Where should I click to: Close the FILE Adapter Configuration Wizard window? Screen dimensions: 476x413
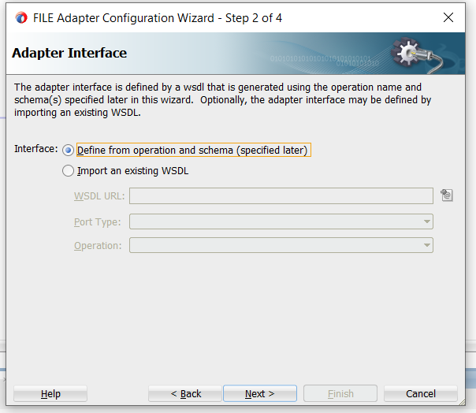click(448, 17)
